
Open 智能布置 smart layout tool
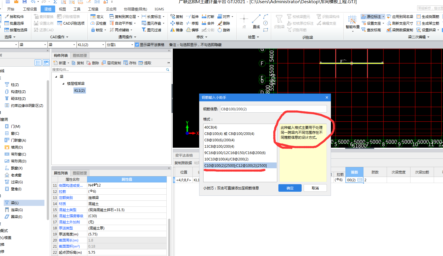pyautogui.click(x=352, y=23)
